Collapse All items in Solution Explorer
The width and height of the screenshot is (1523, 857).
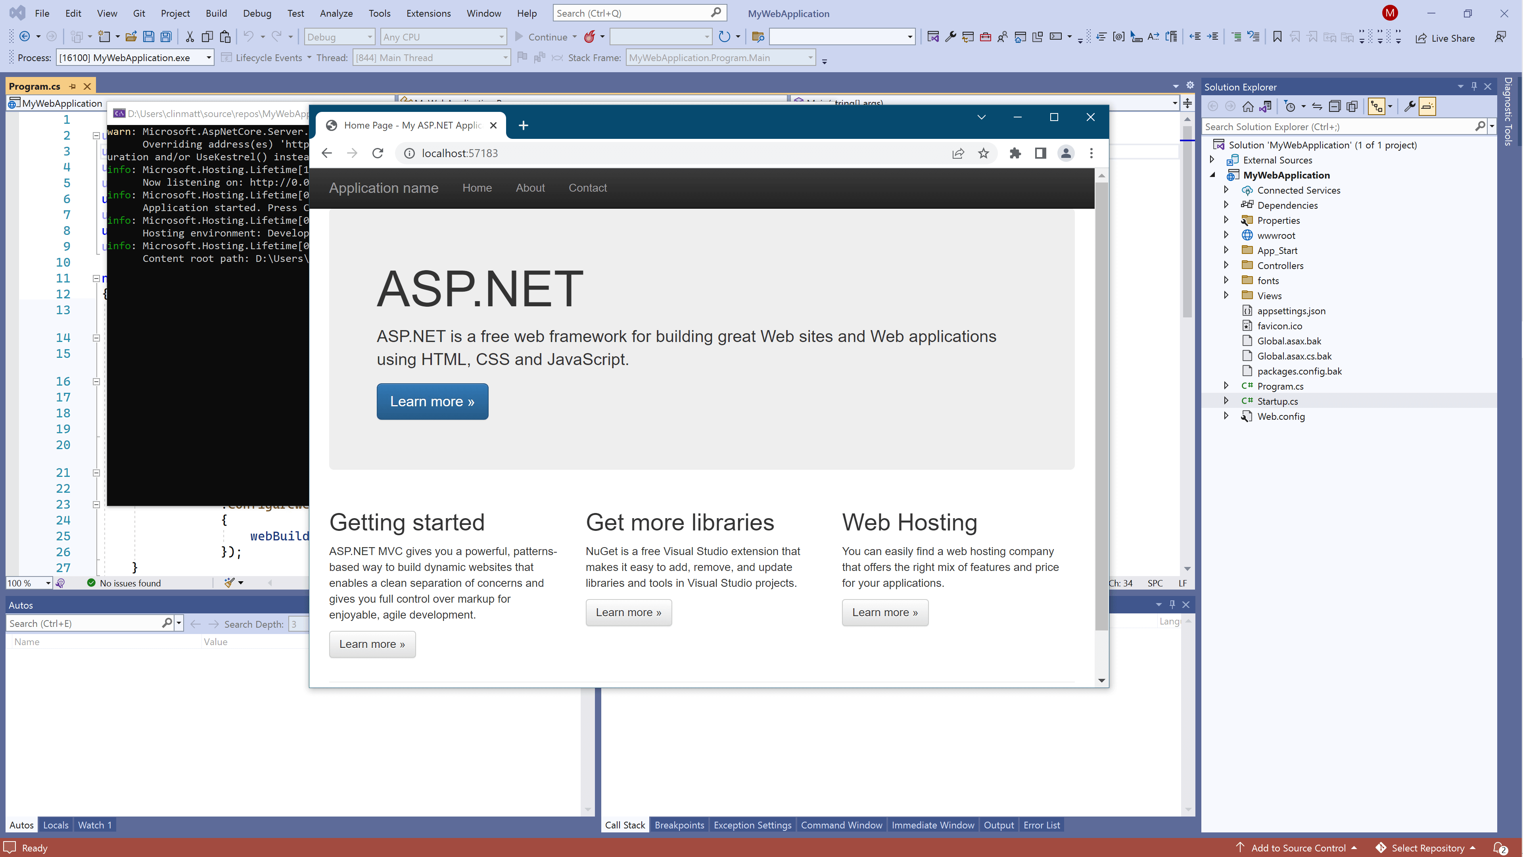(1335, 106)
